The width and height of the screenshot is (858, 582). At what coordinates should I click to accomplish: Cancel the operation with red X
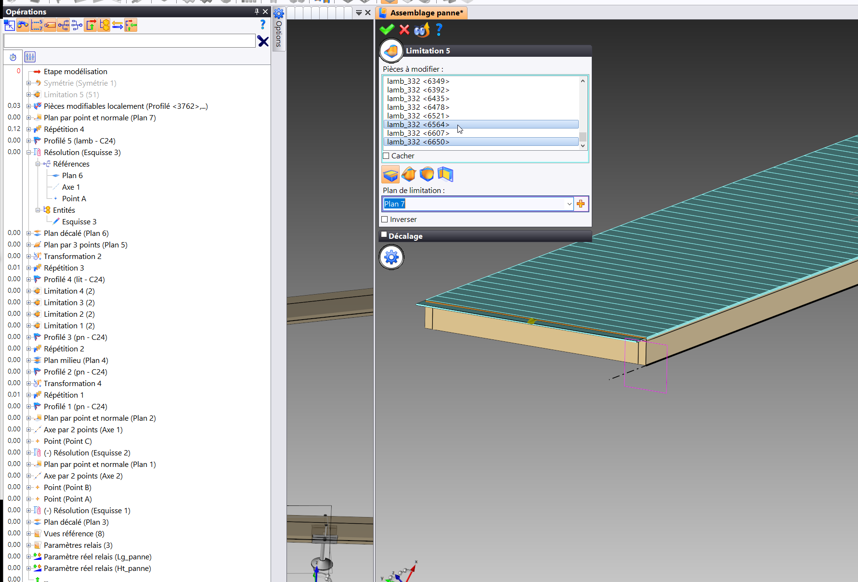pyautogui.click(x=404, y=30)
